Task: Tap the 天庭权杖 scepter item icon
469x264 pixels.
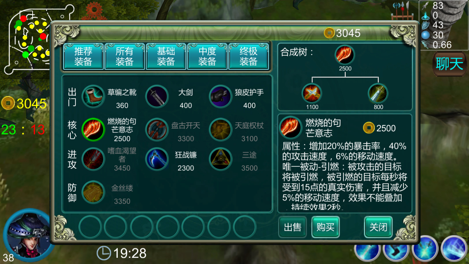Action: (x=220, y=129)
